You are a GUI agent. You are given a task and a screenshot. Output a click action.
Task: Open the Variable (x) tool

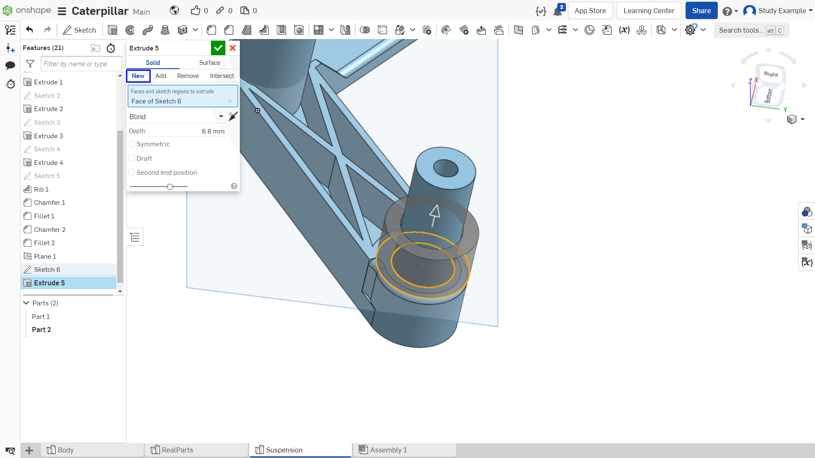(624, 30)
